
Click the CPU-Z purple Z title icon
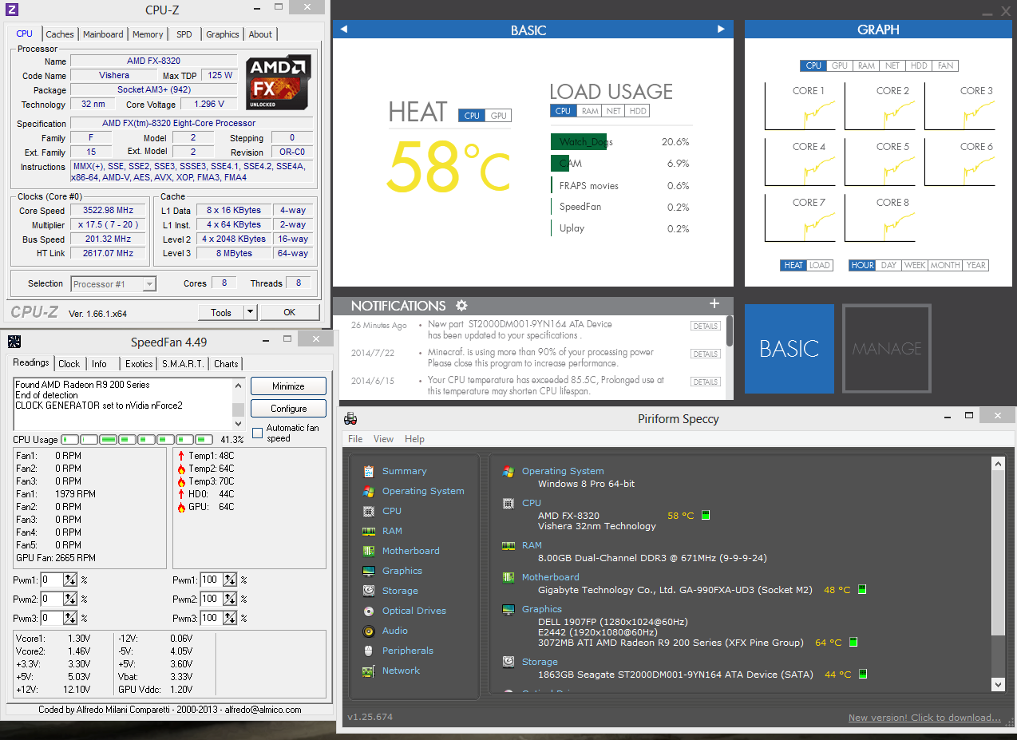point(11,10)
